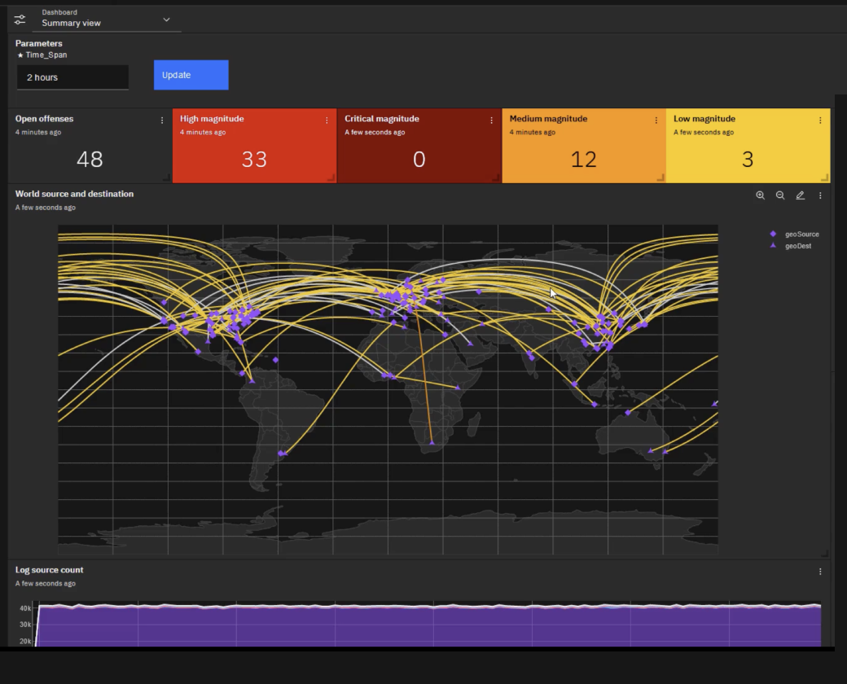Open World source and destination options menu

tap(820, 195)
